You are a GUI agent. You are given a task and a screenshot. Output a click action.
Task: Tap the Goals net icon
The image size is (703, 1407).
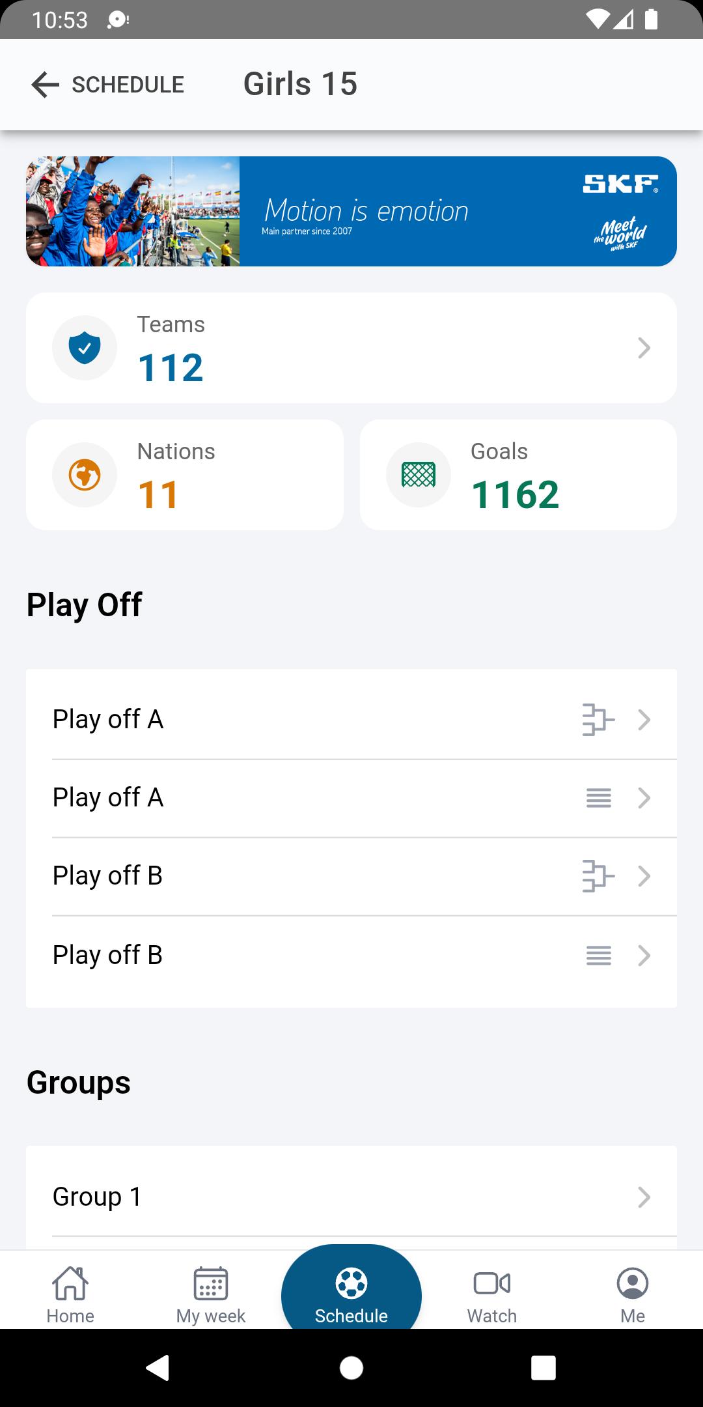click(418, 475)
